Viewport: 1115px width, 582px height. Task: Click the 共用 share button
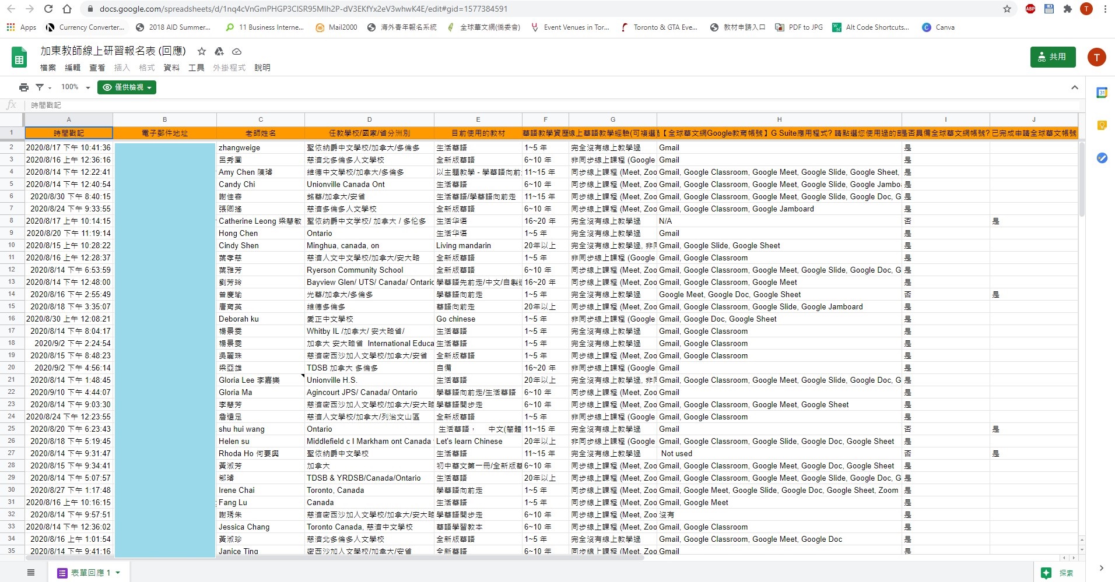pyautogui.click(x=1053, y=57)
